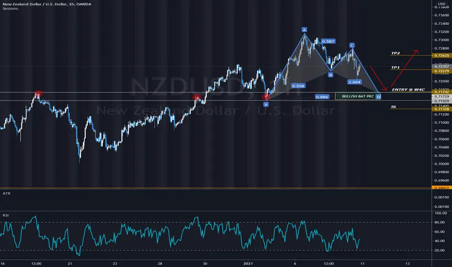
Task: Click the 0.00100 ATR scale value
Action: pyautogui.click(x=442, y=207)
